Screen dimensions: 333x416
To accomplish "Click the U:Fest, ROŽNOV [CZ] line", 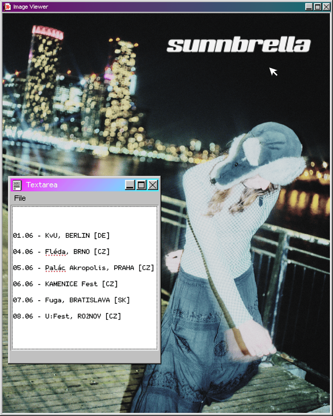I will (x=67, y=316).
